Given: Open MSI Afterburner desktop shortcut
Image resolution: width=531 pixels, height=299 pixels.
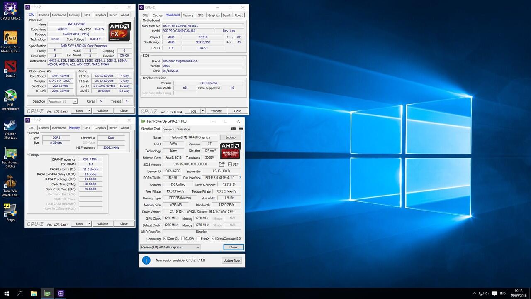Looking at the screenshot, I should pyautogui.click(x=10, y=100).
